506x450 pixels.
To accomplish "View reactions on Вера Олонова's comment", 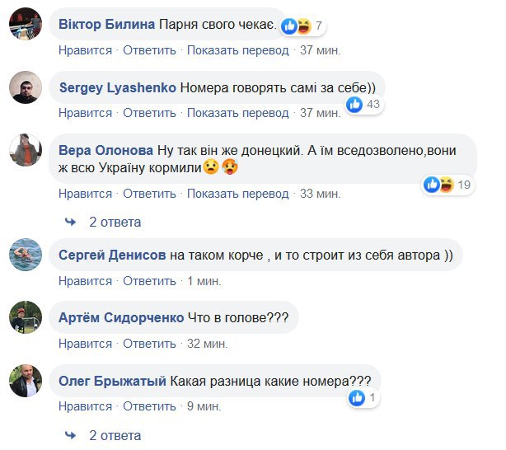I will click(447, 185).
